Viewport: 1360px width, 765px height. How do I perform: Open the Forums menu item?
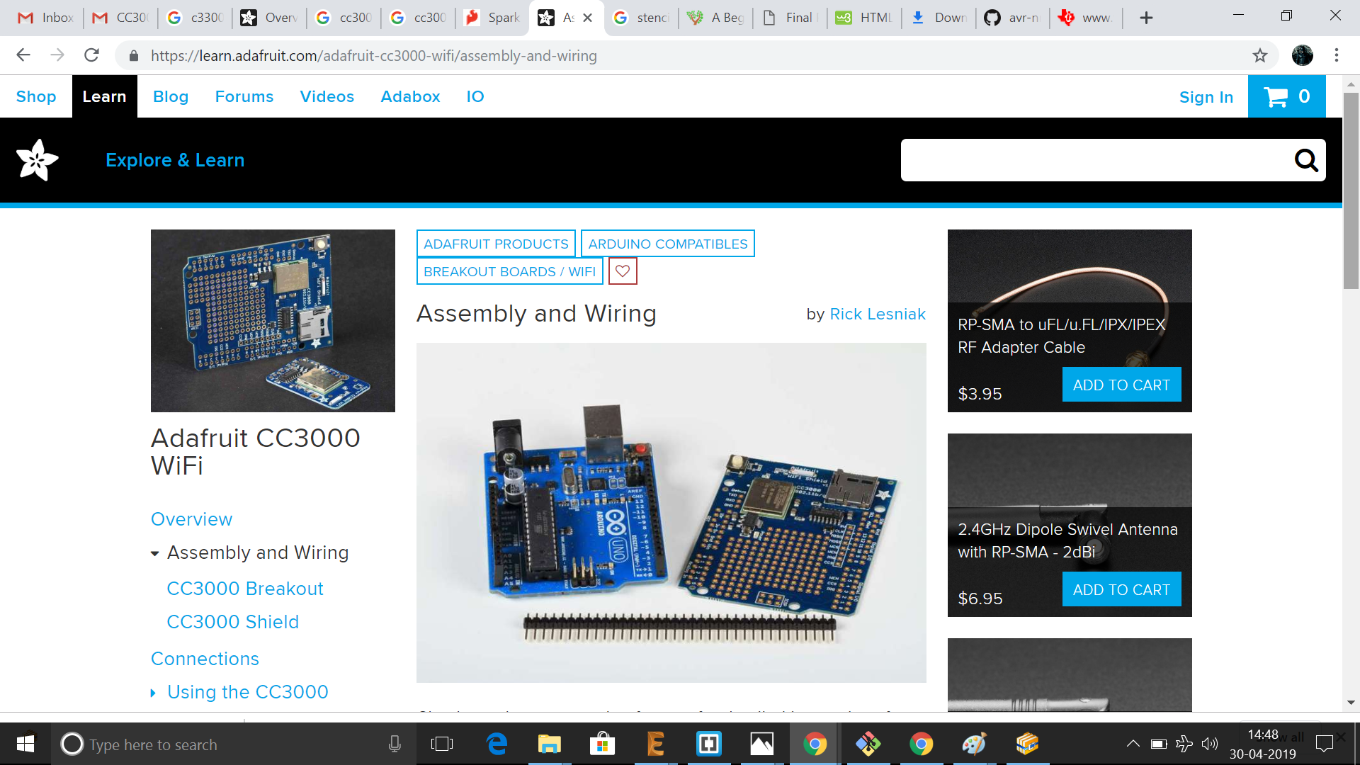244,97
